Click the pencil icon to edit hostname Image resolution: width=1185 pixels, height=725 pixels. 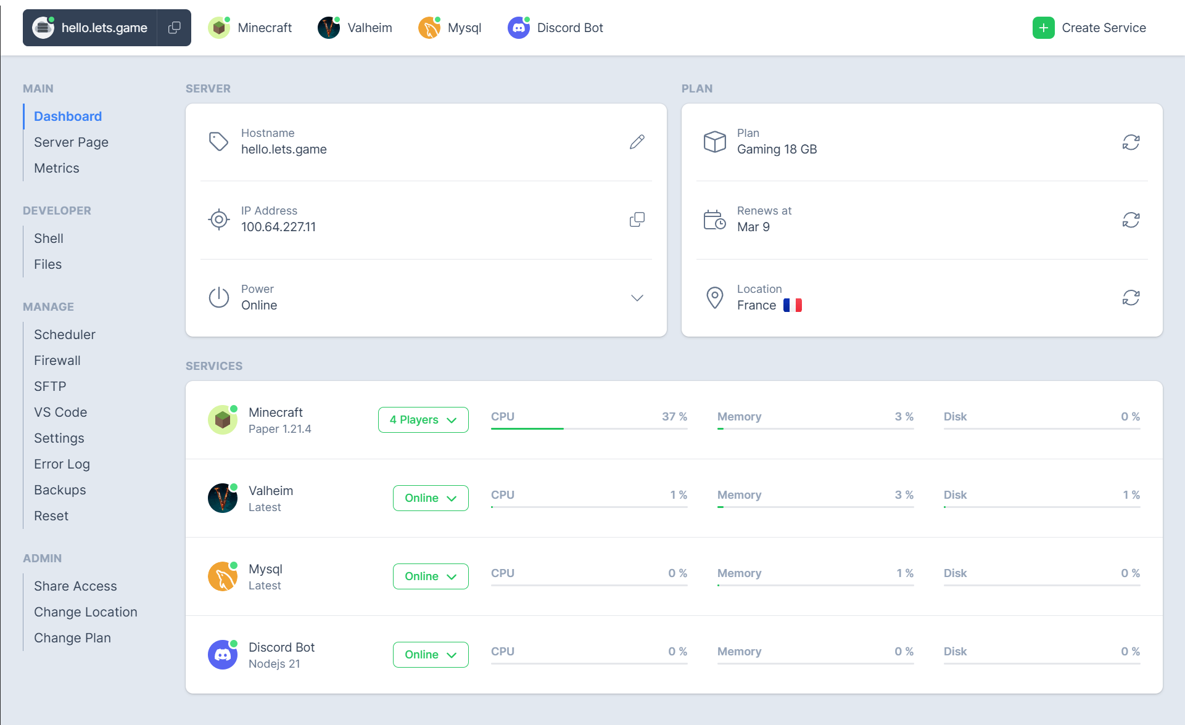(x=637, y=142)
